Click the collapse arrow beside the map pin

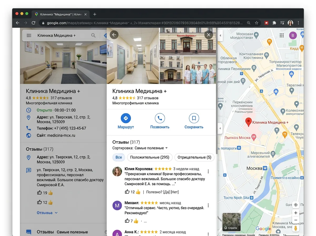[220, 129]
